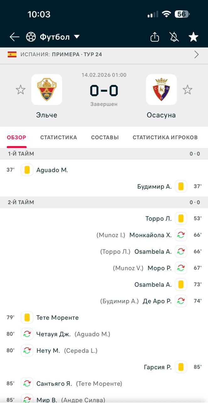Tap the back arrow icon
The height and width of the screenshot is (403, 208).
(x=14, y=37)
